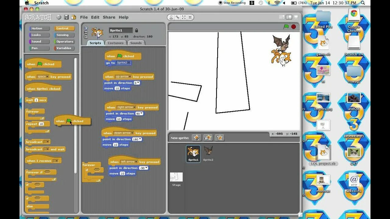Show the Looks blocks category
The height and width of the screenshot is (219, 390).
pyautogui.click(x=40, y=35)
